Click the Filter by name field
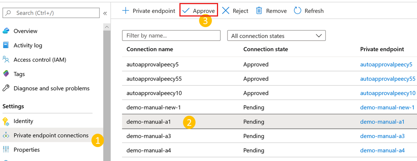 [x=171, y=36]
